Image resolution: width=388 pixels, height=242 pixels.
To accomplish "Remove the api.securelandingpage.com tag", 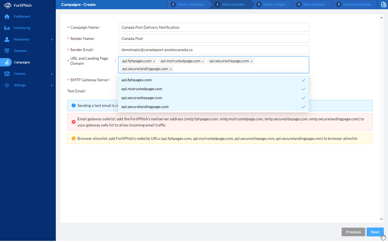I will (x=171, y=69).
